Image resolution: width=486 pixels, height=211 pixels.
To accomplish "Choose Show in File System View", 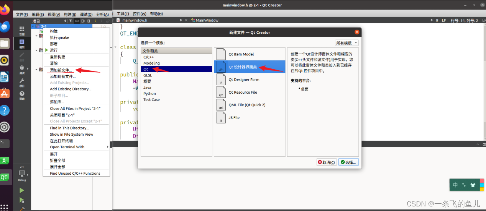I will pyautogui.click(x=76, y=134).
